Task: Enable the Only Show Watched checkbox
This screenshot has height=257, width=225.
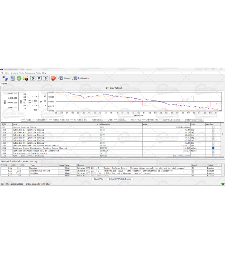Action: [104, 88]
